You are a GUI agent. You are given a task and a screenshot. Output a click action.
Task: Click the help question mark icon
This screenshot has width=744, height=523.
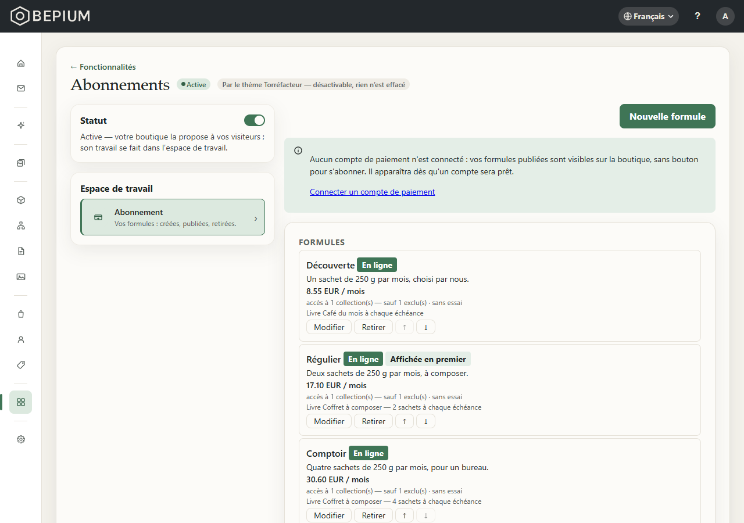tap(697, 16)
